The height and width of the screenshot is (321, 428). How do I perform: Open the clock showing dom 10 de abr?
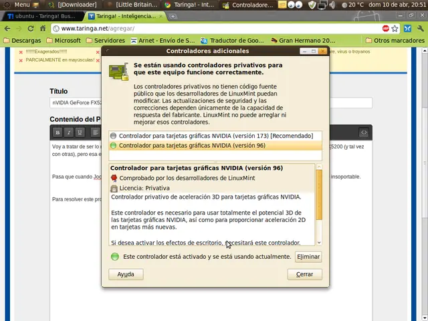point(397,5)
